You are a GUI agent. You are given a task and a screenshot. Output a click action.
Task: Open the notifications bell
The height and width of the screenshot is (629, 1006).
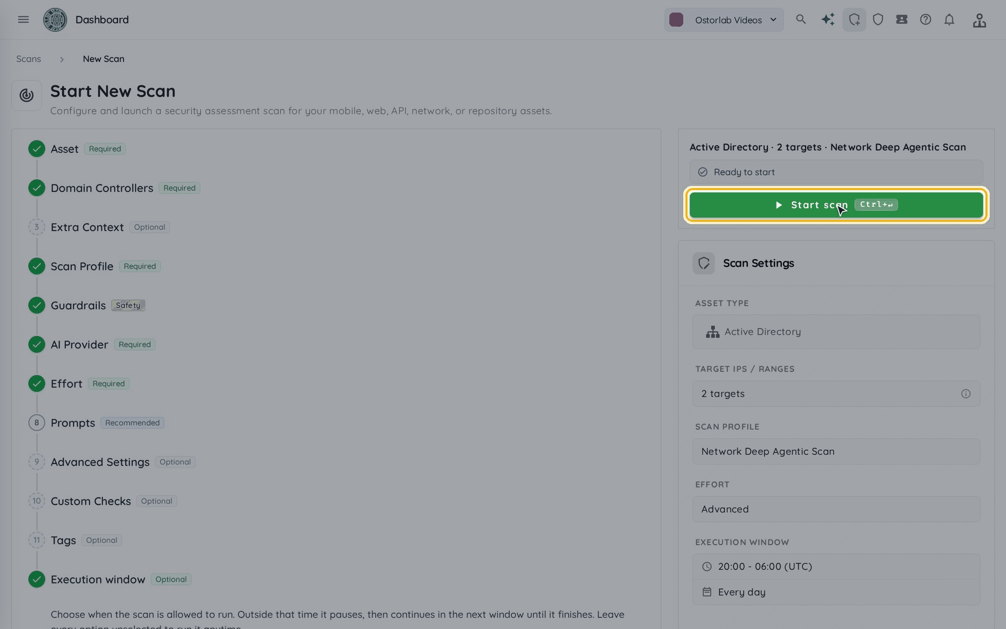tap(949, 19)
